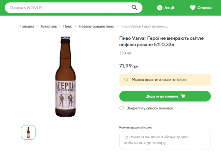The height and width of the screenshot is (155, 221).
Task: Open the Акції promotions page
Action: 169,8
